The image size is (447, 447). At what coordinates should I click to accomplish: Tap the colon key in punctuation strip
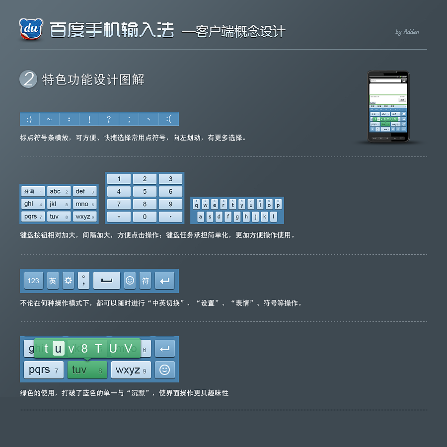(x=69, y=119)
